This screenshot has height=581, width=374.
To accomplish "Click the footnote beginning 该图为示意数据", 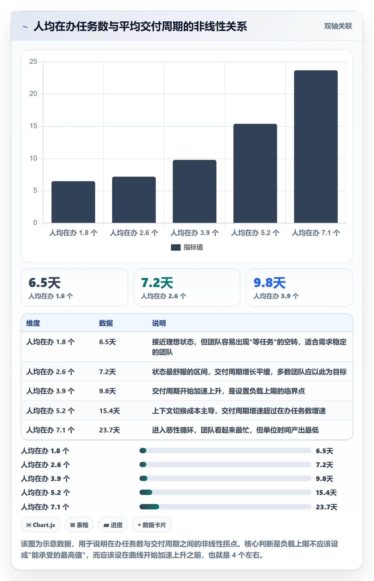I will click(180, 549).
